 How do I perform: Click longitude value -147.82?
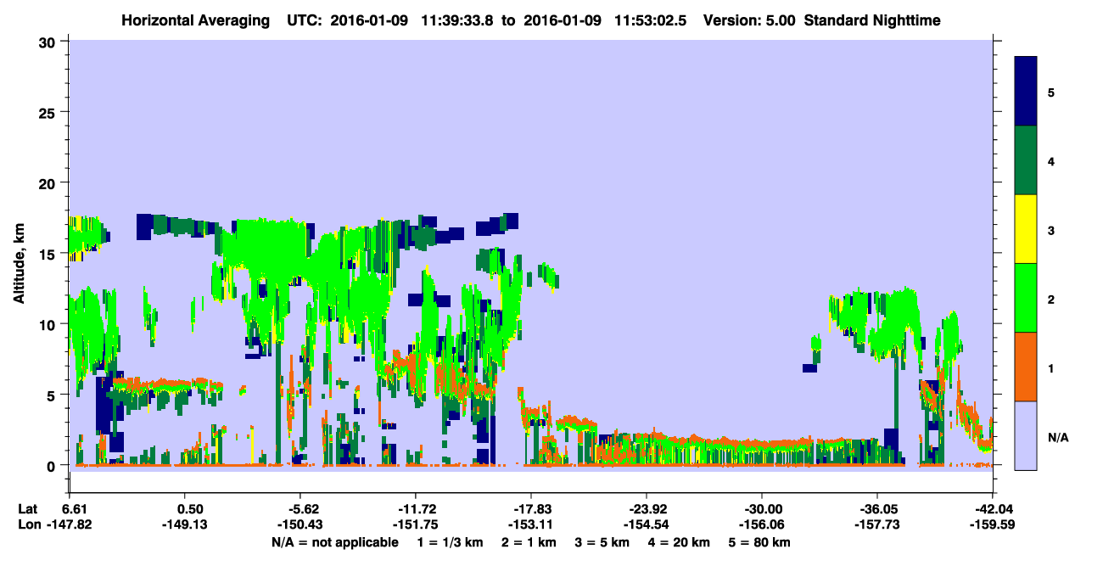click(70, 524)
